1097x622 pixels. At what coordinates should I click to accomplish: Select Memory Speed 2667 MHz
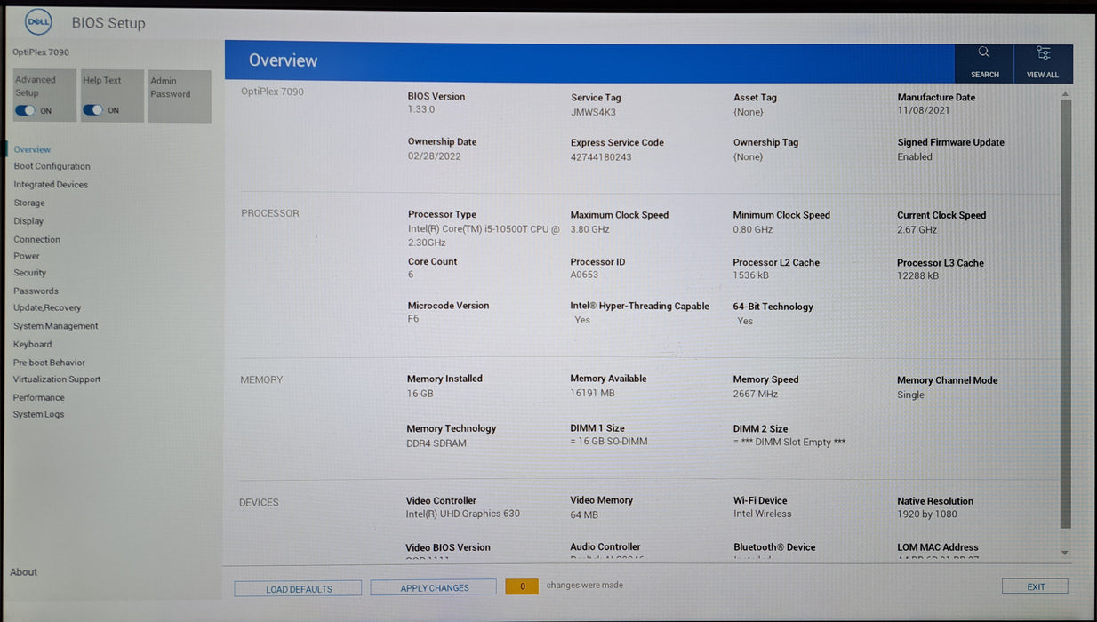pyautogui.click(x=756, y=394)
